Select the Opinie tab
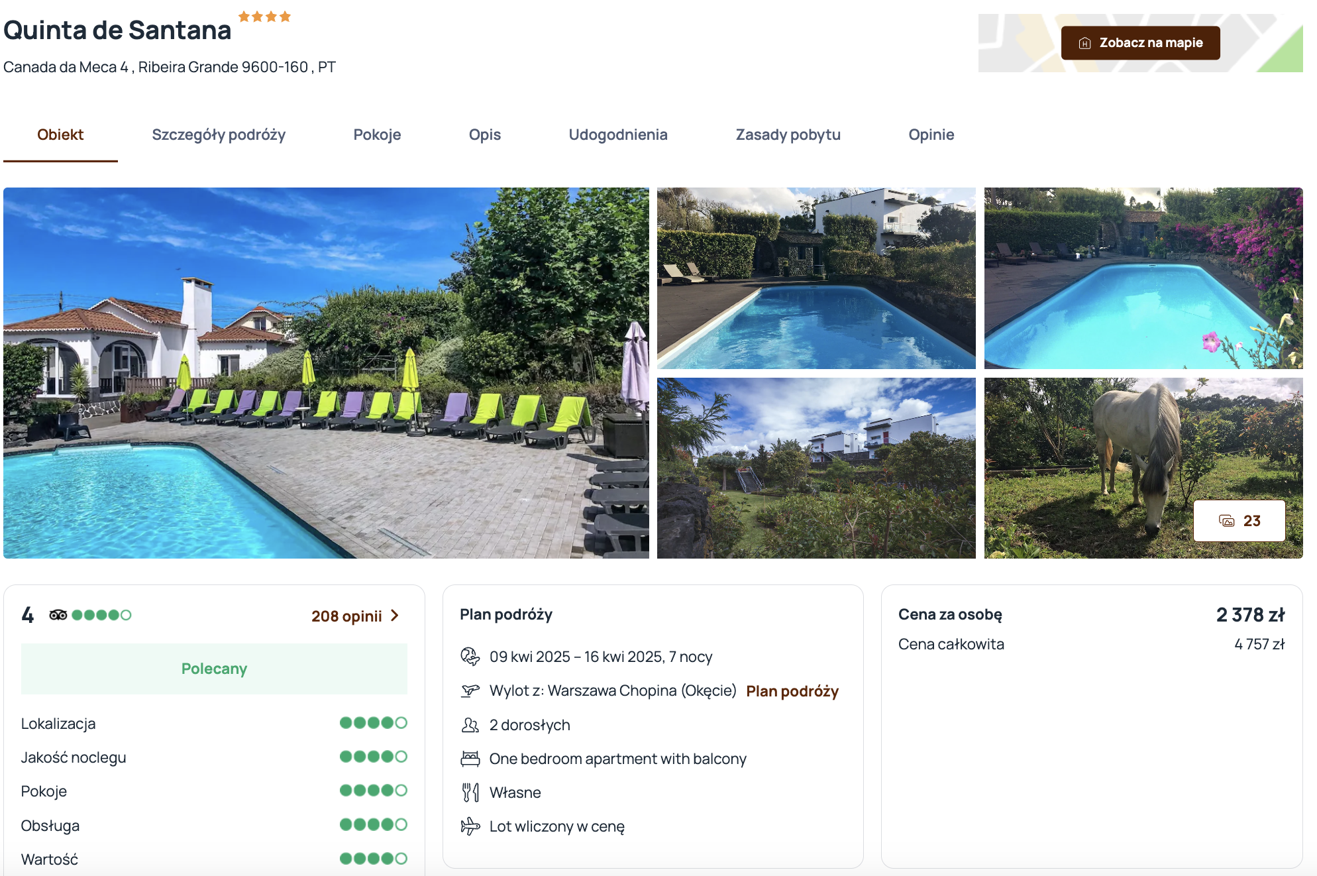 pyautogui.click(x=931, y=135)
